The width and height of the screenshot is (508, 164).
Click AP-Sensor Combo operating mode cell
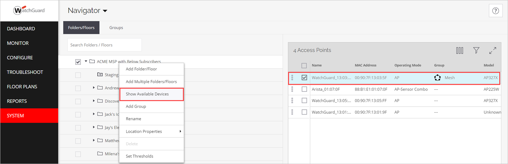pos(411,89)
